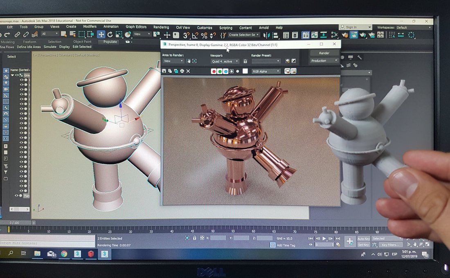Activate the Select and Move tool

(101, 34)
